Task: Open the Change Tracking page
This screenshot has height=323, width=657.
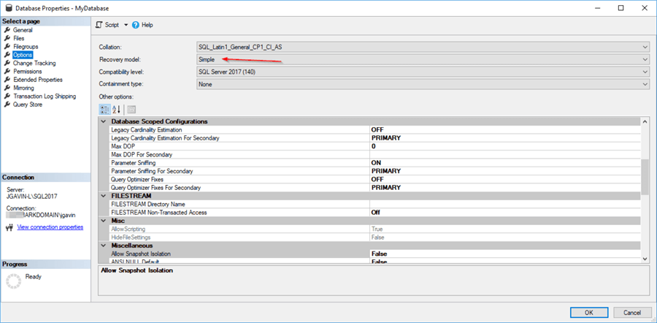Action: tap(34, 64)
